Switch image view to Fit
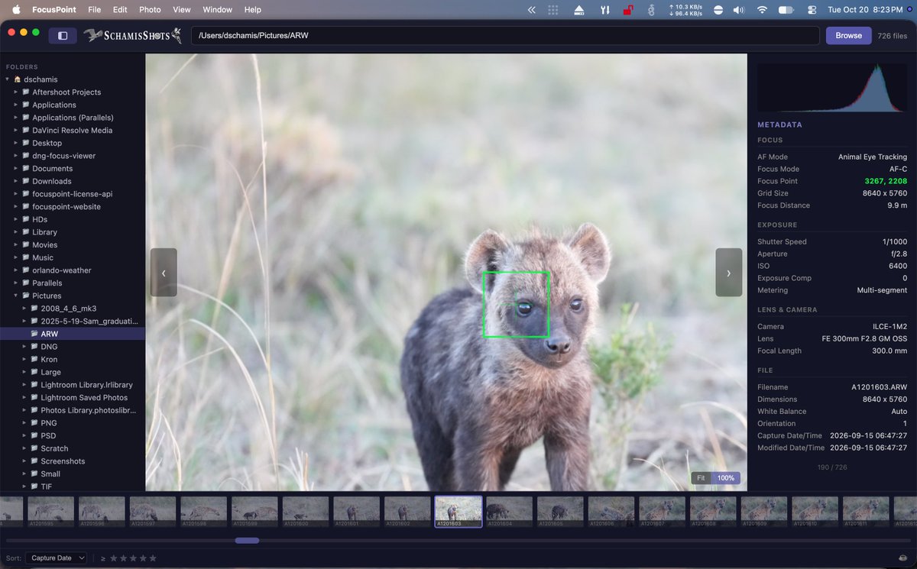Viewport: 917px width, 569px height. 701,478
